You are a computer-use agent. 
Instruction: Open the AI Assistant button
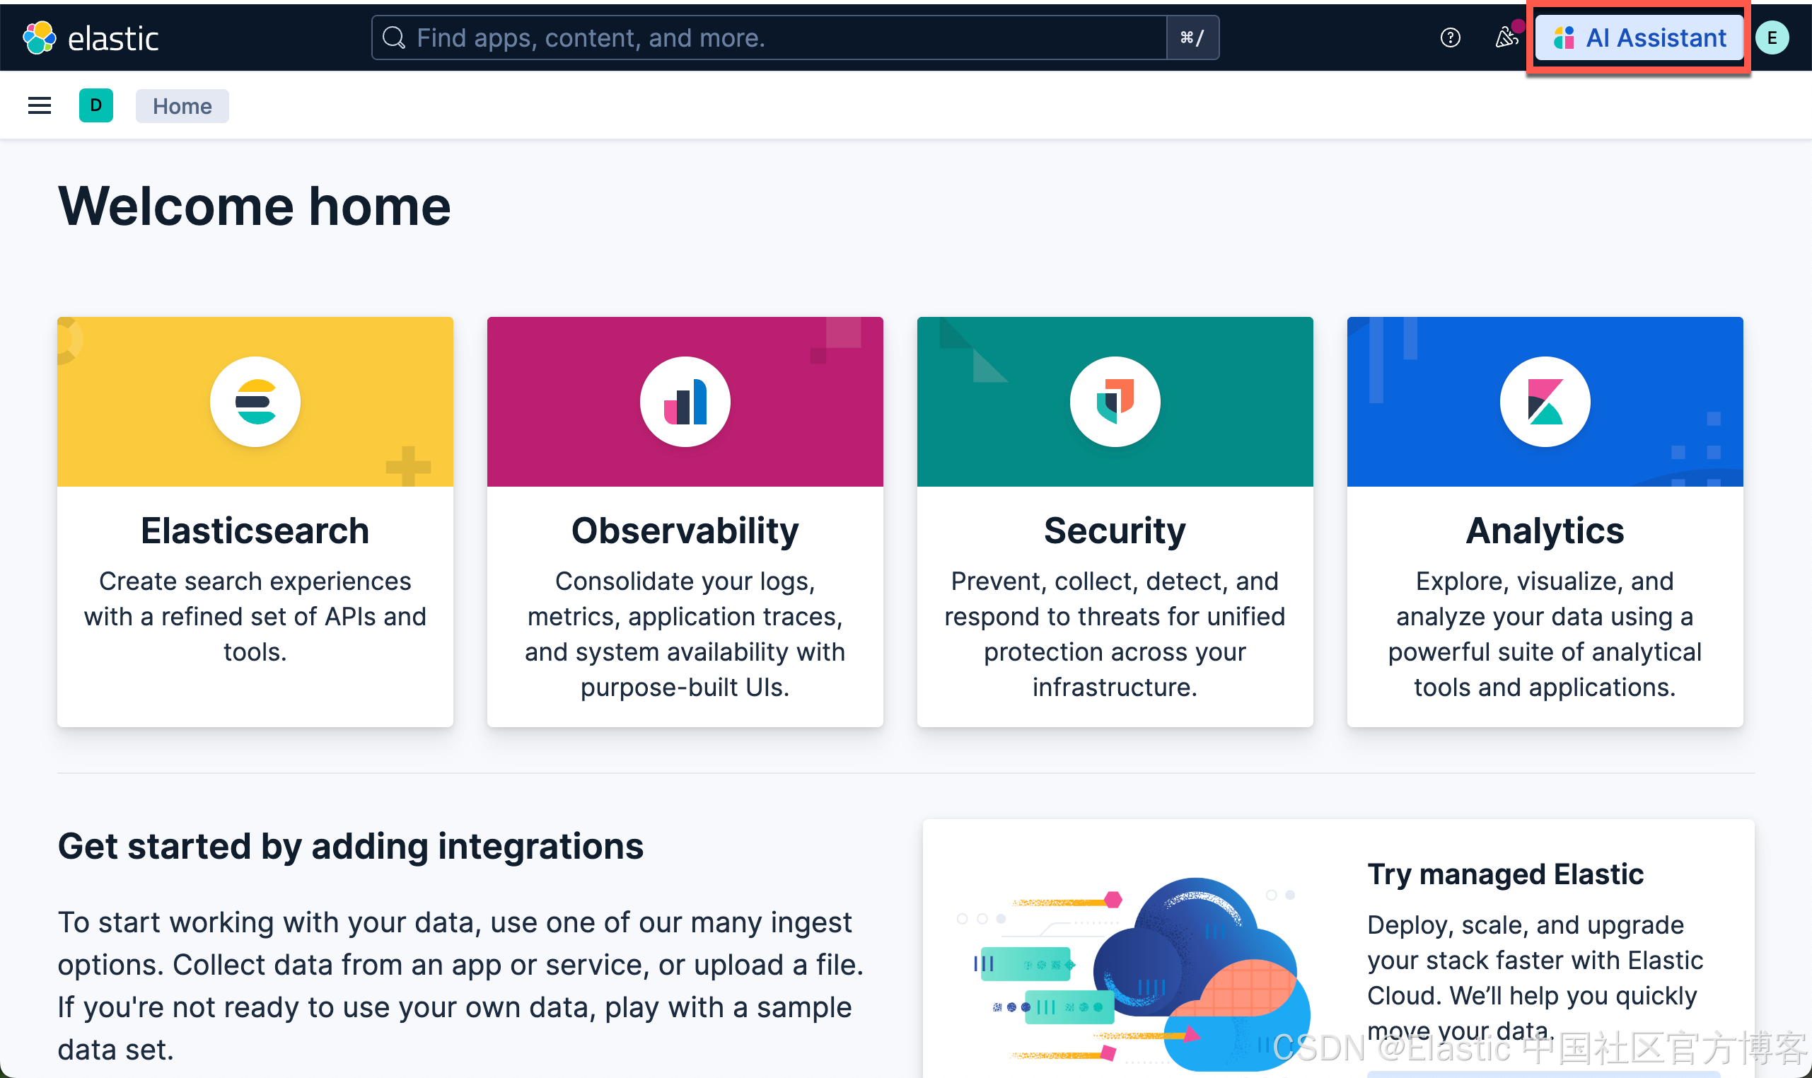tap(1639, 37)
